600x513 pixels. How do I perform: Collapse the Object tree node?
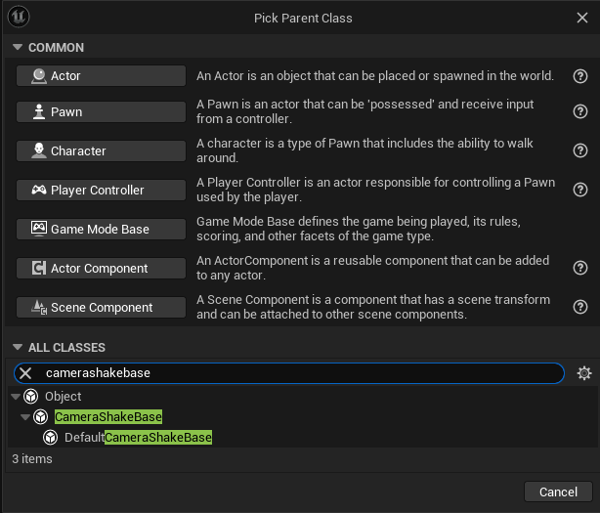click(16, 397)
